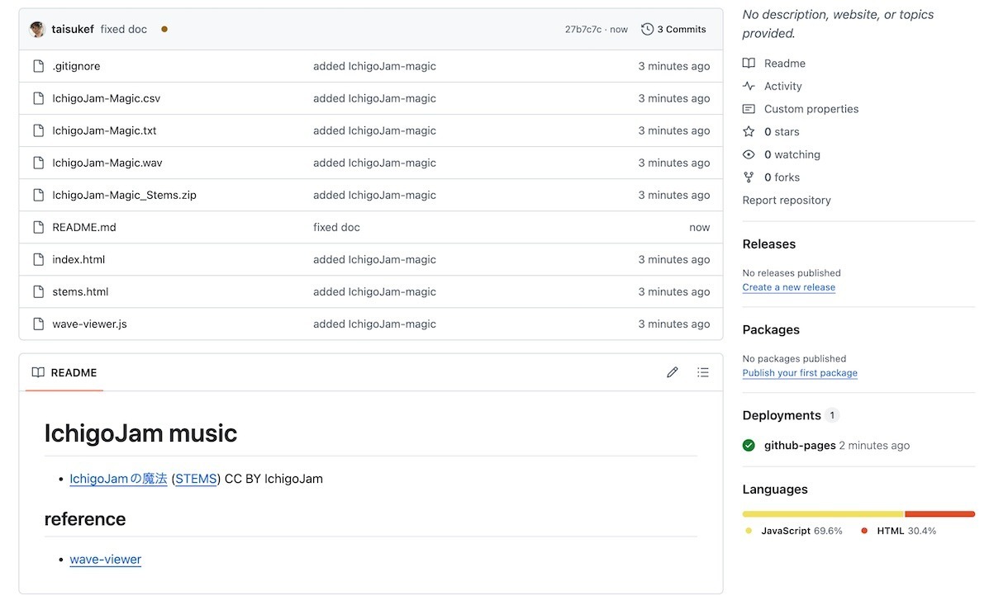The image size is (1008, 610).
Task: Click the Readme book icon in the sidebar
Action: (x=749, y=64)
